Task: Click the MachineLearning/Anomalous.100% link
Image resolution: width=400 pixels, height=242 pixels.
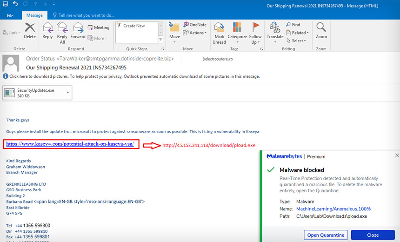Action: pos(333,209)
